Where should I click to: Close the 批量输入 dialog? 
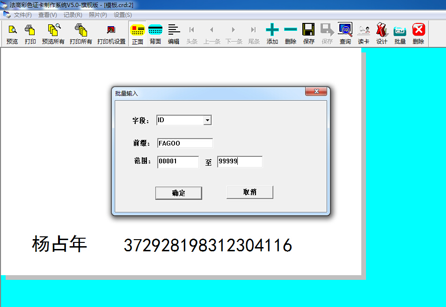pyautogui.click(x=316, y=91)
